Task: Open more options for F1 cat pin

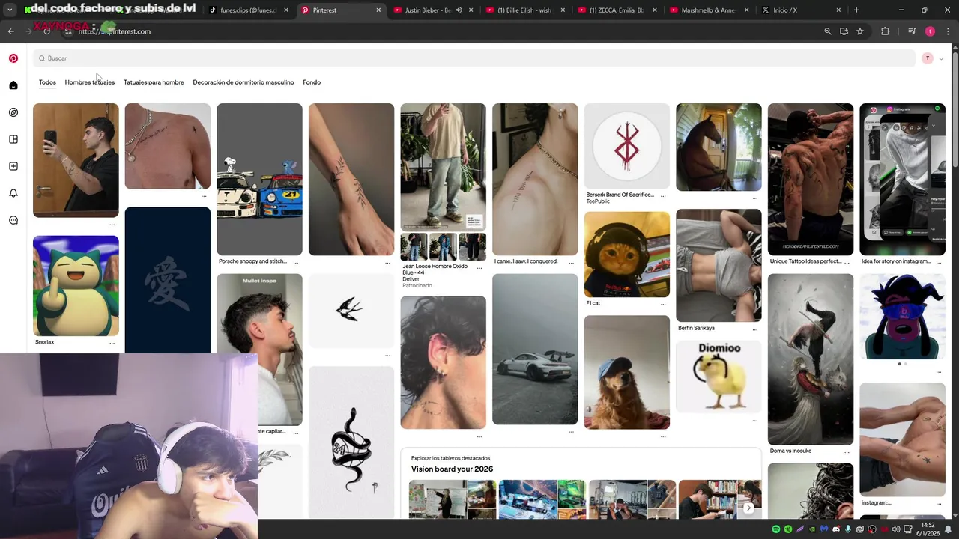Action: click(663, 305)
